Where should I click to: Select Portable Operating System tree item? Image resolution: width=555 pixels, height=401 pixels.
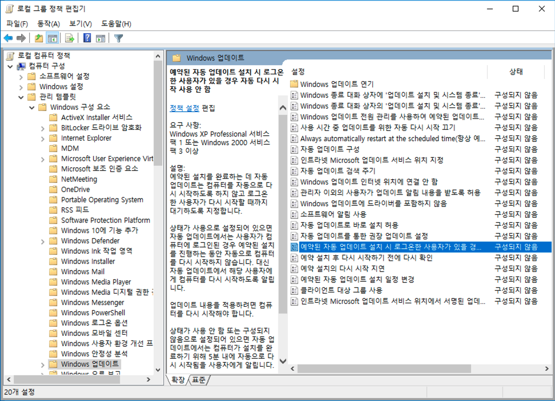point(102,199)
